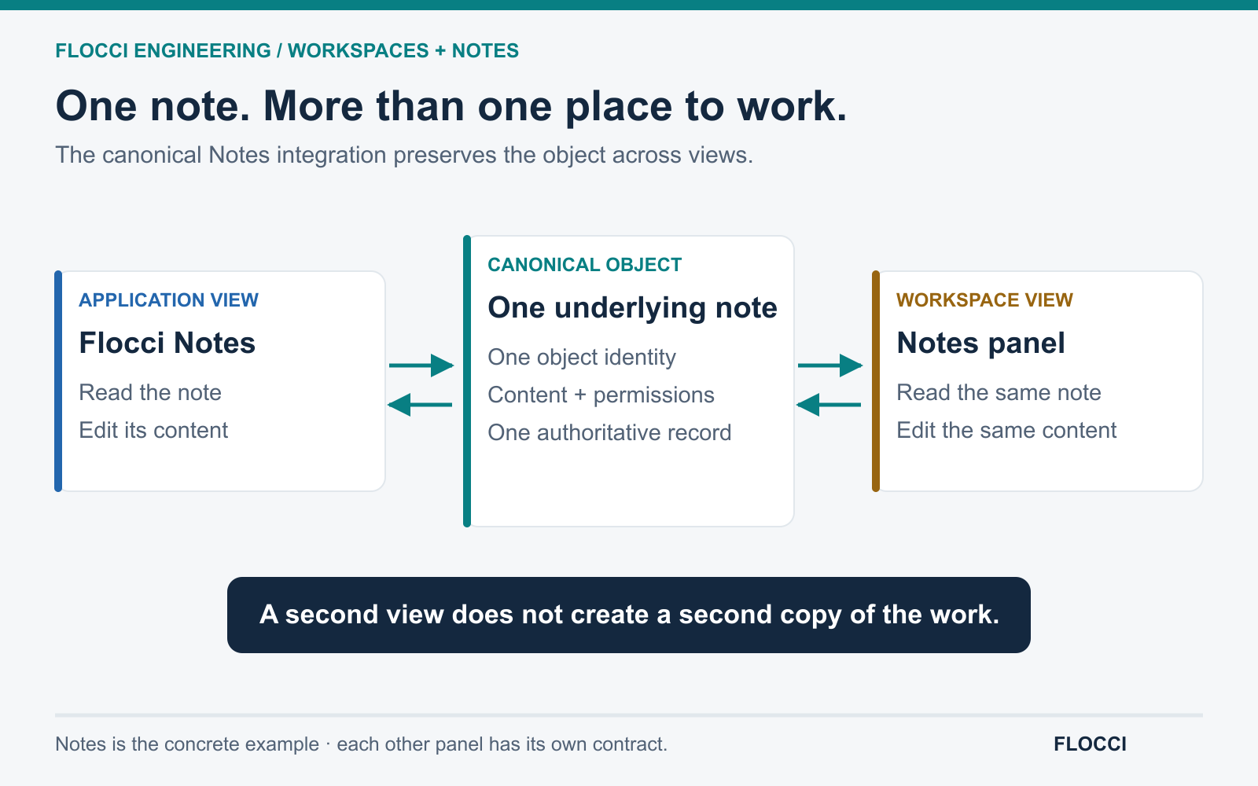
Task: Click the footer note 'Notes is the concrete example'
Action: pos(361,744)
